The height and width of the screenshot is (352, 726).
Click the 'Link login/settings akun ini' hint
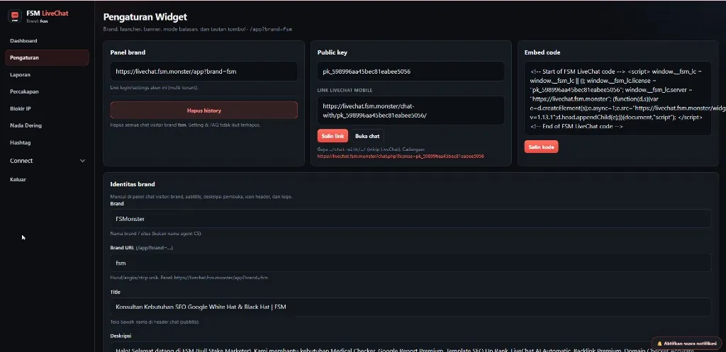tap(155, 87)
